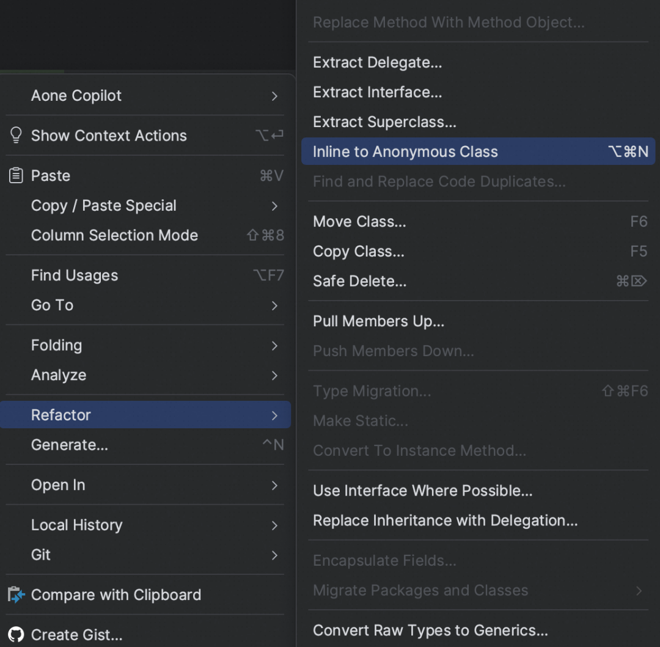Viewport: 660px width, 647px height.
Task: Select Inline to Anonymous Class
Action: 478,152
